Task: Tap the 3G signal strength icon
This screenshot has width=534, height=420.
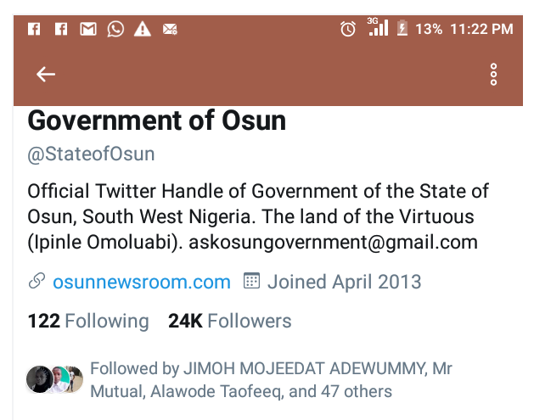Action: tap(378, 27)
